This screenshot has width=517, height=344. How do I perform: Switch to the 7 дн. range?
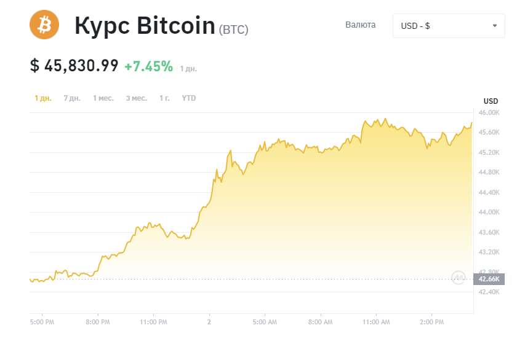coord(72,98)
